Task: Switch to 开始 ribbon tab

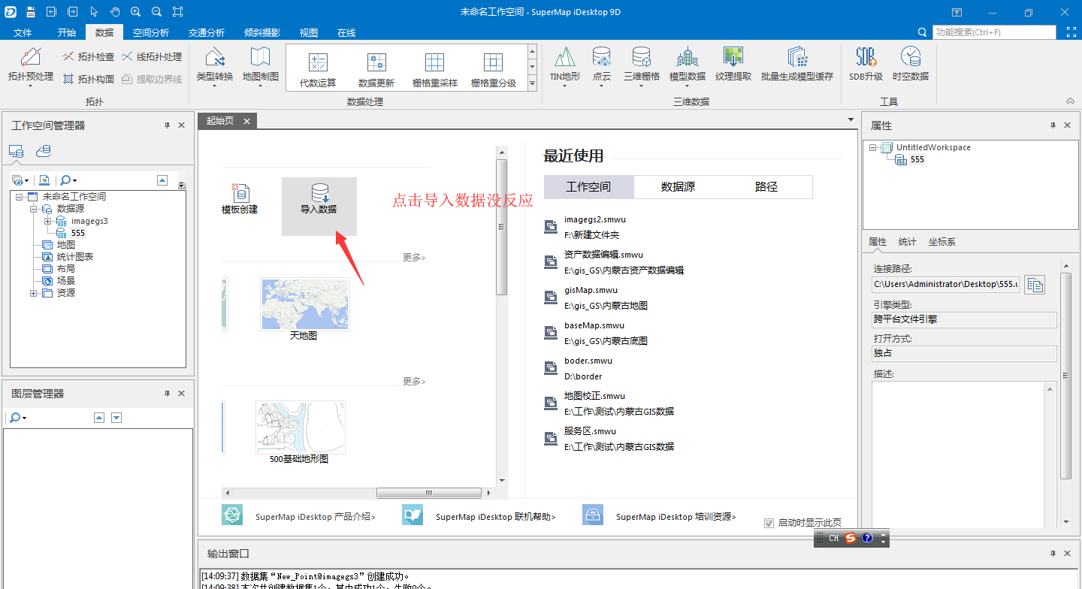Action: coord(67,32)
